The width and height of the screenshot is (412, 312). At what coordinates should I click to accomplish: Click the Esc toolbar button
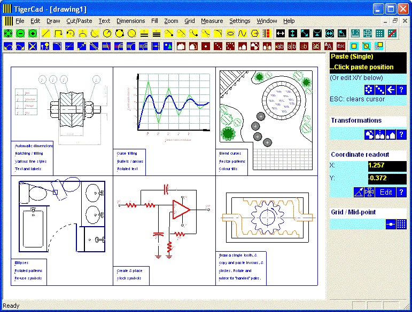[341, 46]
